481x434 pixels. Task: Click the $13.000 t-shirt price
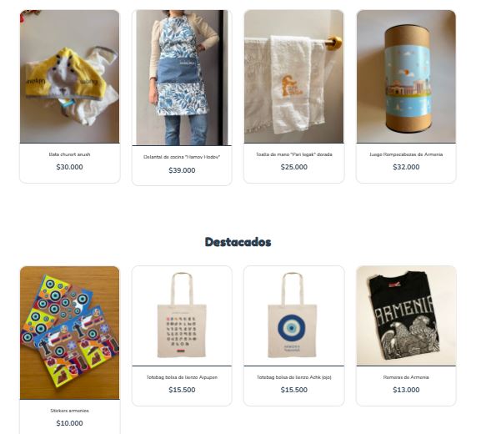click(406, 390)
